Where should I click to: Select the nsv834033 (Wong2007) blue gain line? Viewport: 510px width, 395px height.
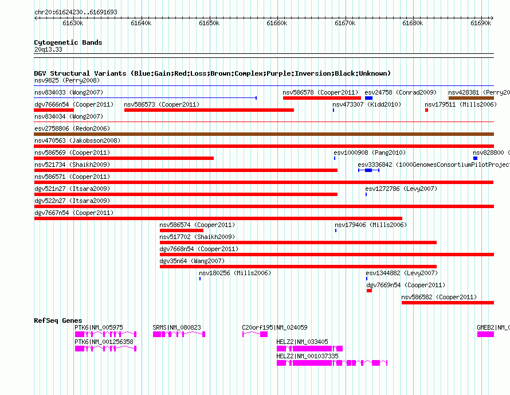click(x=146, y=97)
